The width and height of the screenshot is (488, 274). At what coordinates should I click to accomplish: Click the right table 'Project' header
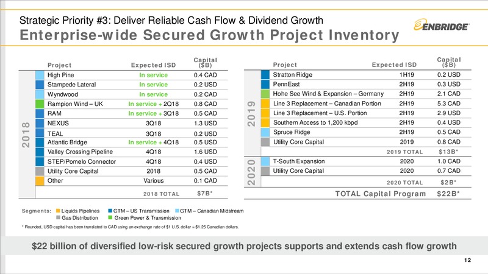285,65
